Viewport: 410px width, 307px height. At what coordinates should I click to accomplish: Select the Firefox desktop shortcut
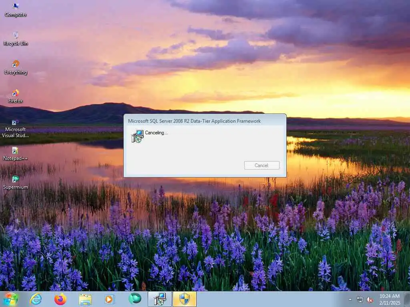tap(16, 96)
